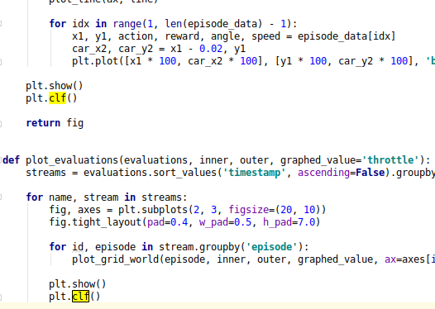Click streams variable being assigned
This screenshot has width=435, height=309.
(x=46, y=173)
